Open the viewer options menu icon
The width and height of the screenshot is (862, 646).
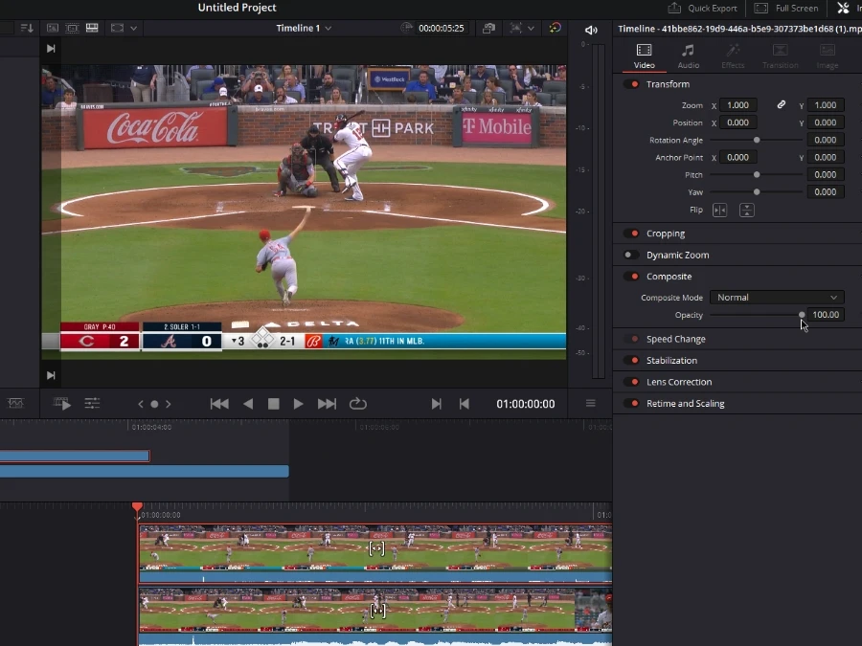tap(590, 403)
